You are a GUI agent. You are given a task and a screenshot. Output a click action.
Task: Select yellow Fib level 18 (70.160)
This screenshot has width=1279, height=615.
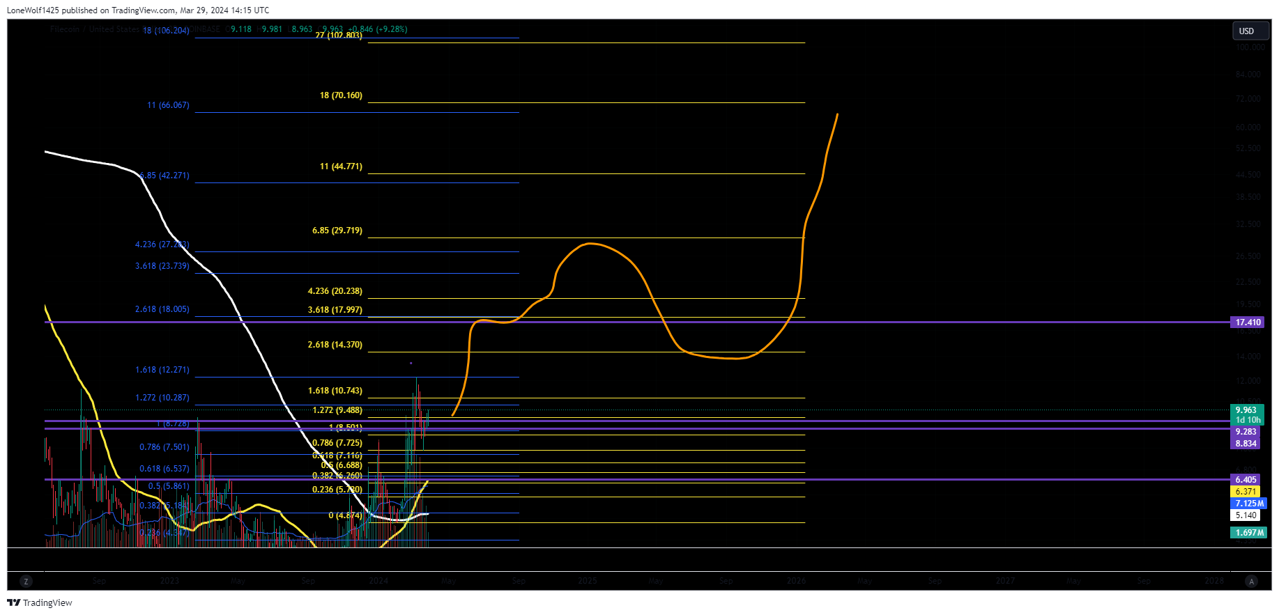pos(341,95)
